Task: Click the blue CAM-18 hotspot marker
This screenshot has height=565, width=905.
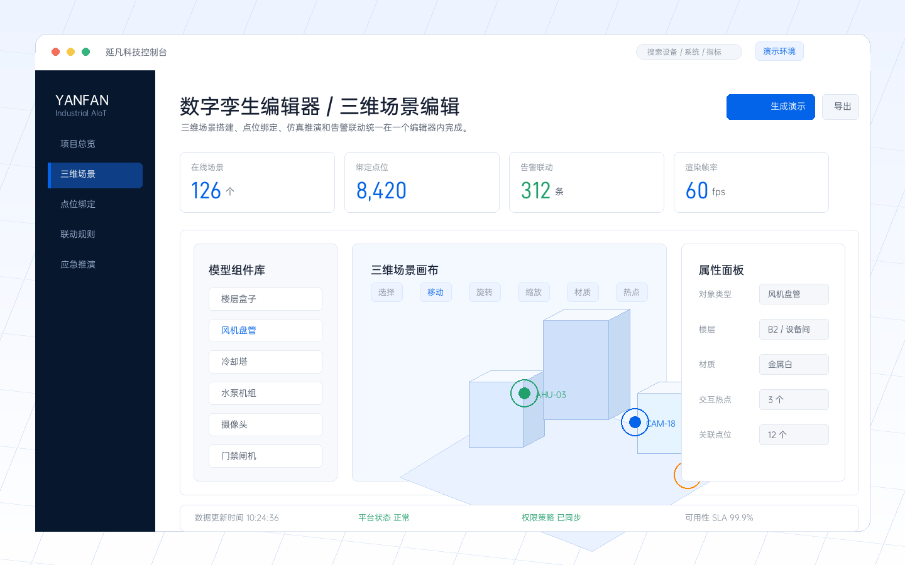Action: pyautogui.click(x=635, y=422)
